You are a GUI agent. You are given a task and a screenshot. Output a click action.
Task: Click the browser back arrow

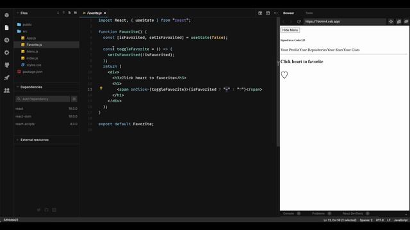point(284,21)
